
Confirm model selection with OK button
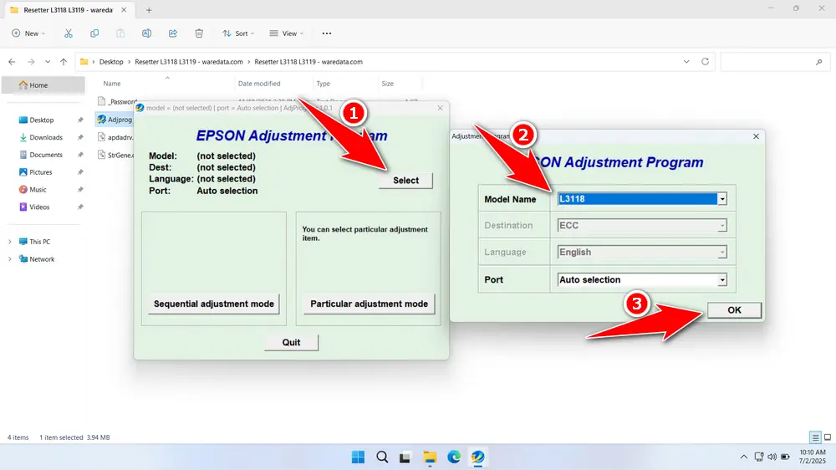click(734, 310)
